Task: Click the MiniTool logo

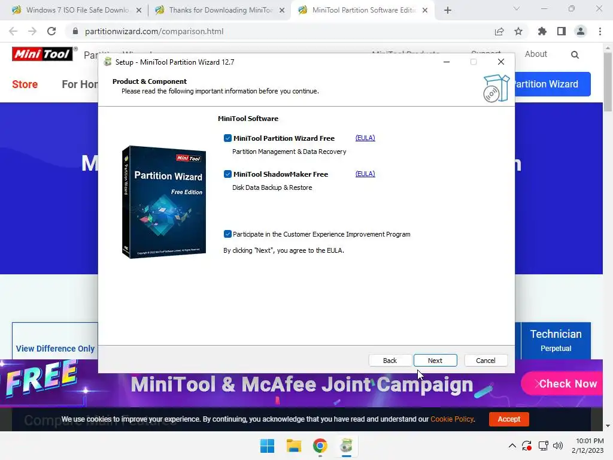Action: click(43, 54)
